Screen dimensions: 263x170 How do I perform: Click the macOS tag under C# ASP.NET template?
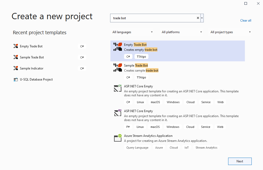(x=155, y=102)
